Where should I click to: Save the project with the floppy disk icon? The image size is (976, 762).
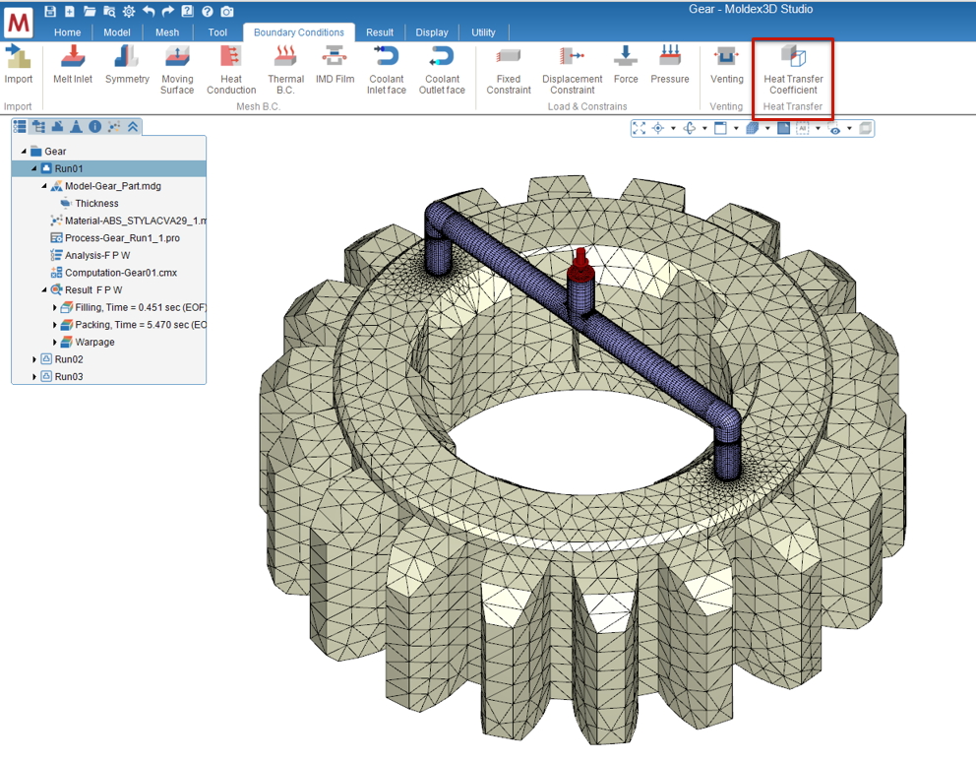pyautogui.click(x=50, y=11)
